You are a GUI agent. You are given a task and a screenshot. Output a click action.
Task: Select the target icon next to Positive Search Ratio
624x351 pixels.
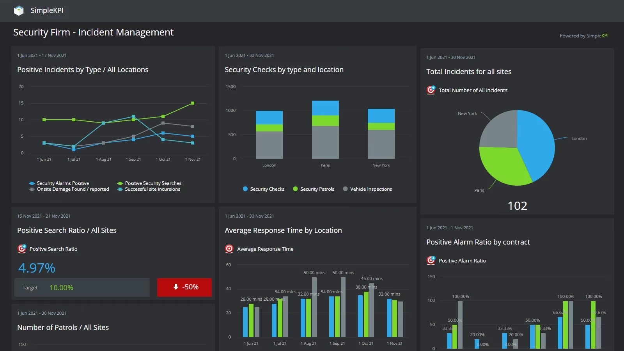pos(22,248)
